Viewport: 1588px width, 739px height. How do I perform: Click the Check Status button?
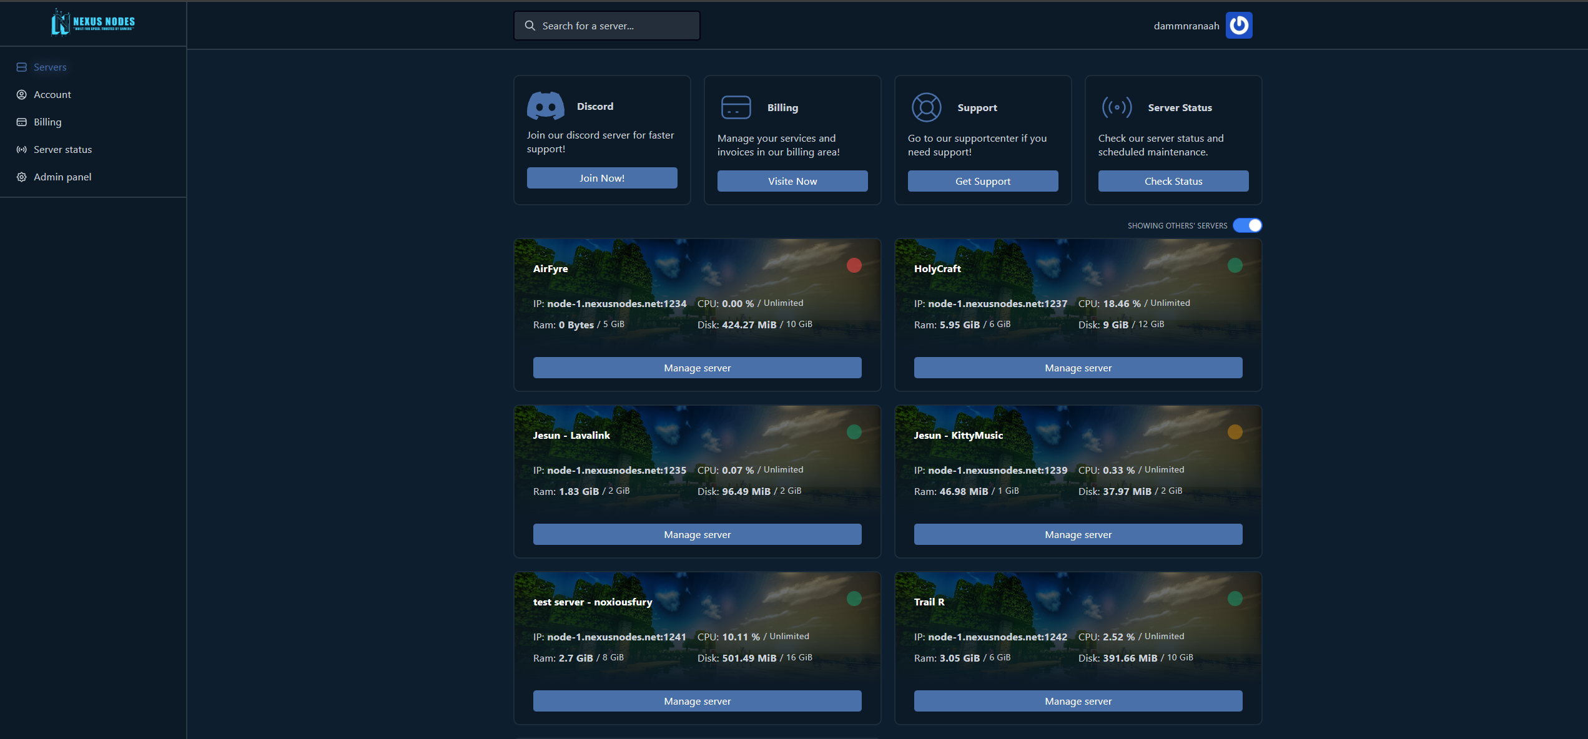click(x=1173, y=181)
